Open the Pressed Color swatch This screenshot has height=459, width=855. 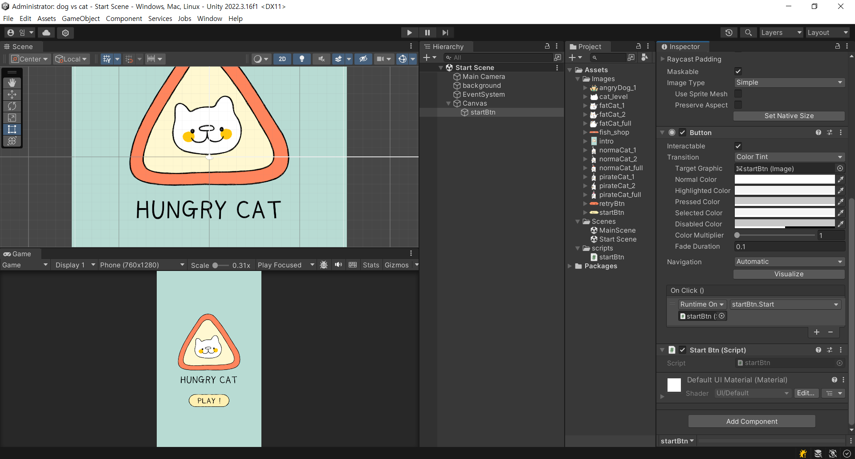[x=785, y=202]
